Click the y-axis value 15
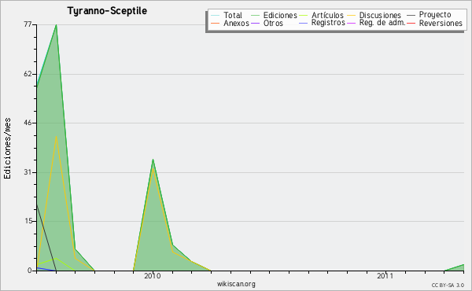472x291 pixels. (x=28, y=221)
